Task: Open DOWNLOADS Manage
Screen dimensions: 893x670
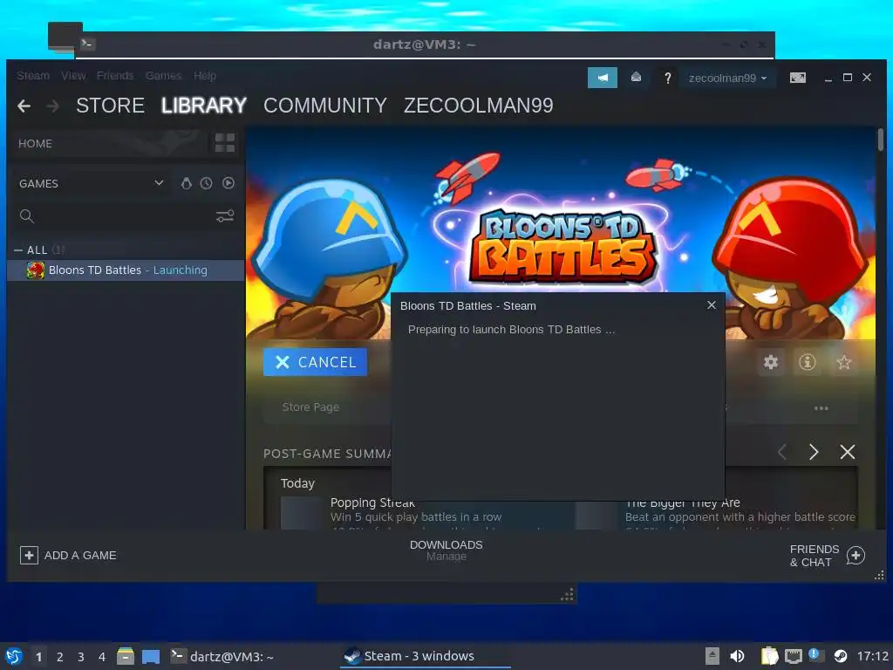Action: click(x=446, y=550)
